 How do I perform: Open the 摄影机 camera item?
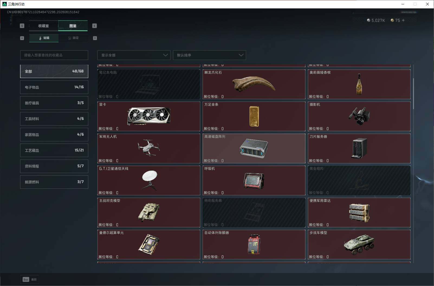pyautogui.click(x=359, y=116)
